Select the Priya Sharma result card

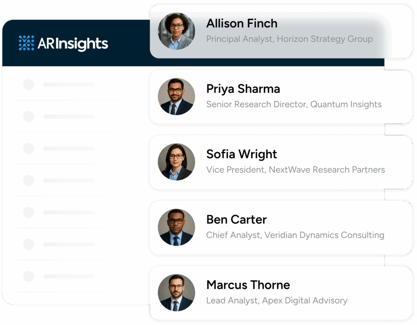coord(281,96)
